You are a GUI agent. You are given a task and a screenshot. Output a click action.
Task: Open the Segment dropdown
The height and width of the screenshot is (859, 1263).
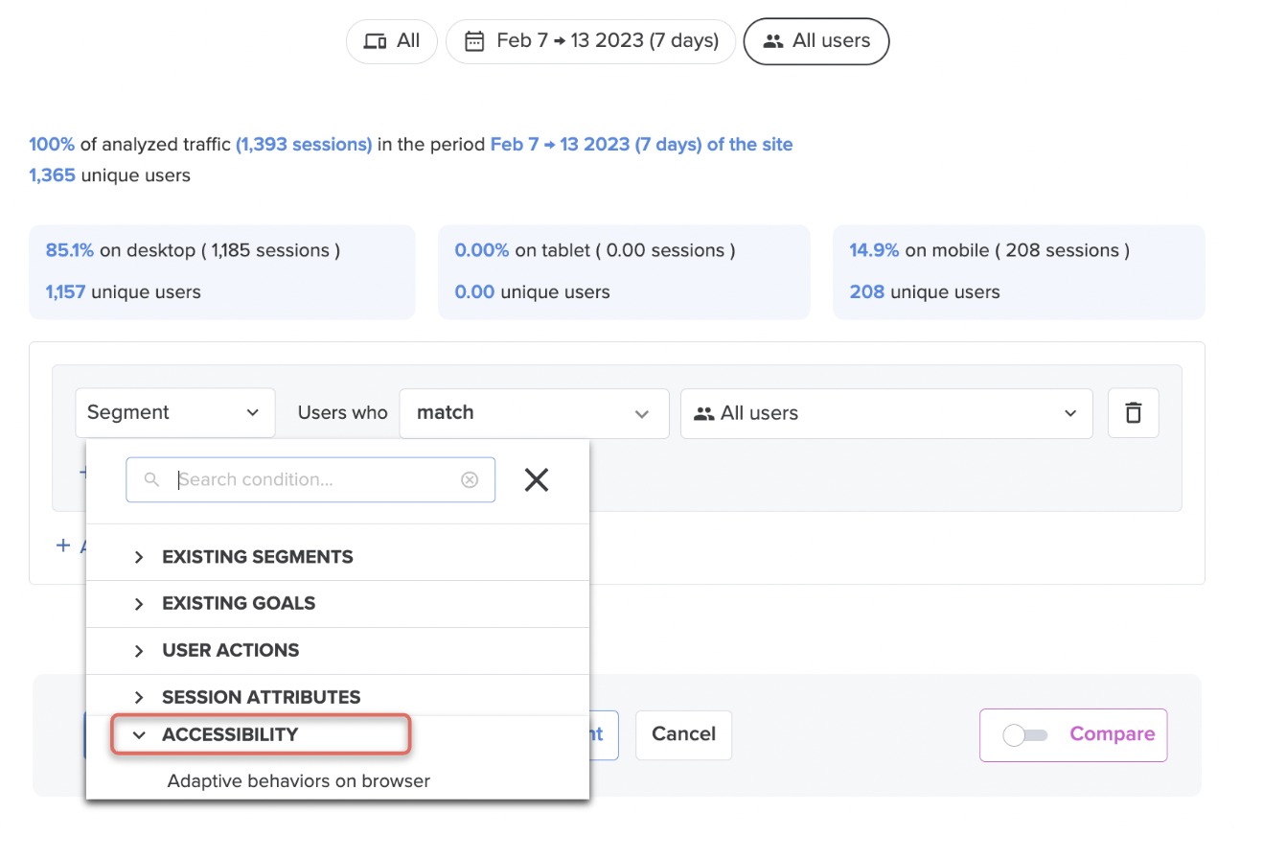tap(175, 412)
